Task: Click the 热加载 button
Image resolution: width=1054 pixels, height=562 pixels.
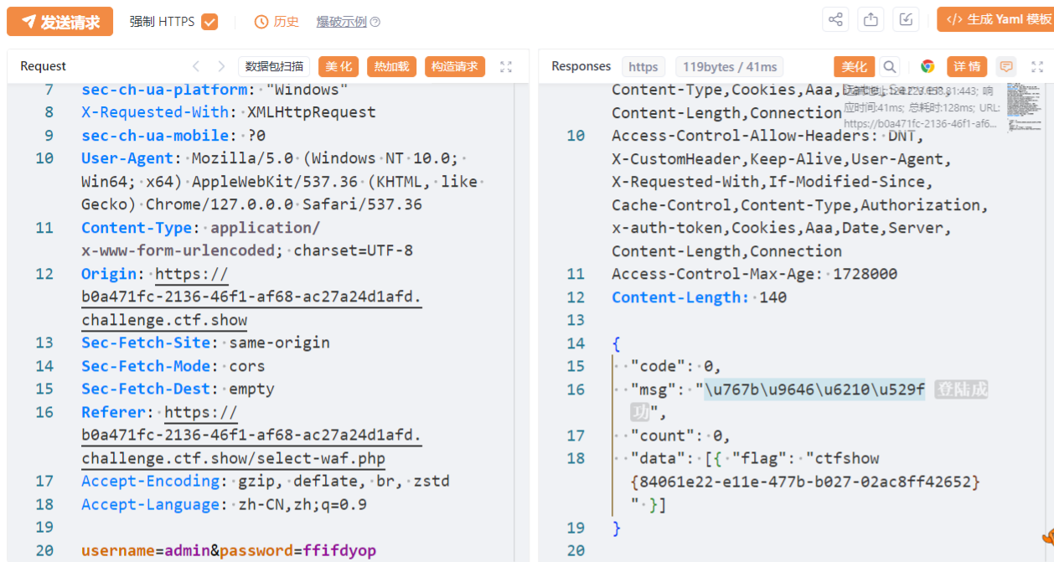Action: click(391, 67)
